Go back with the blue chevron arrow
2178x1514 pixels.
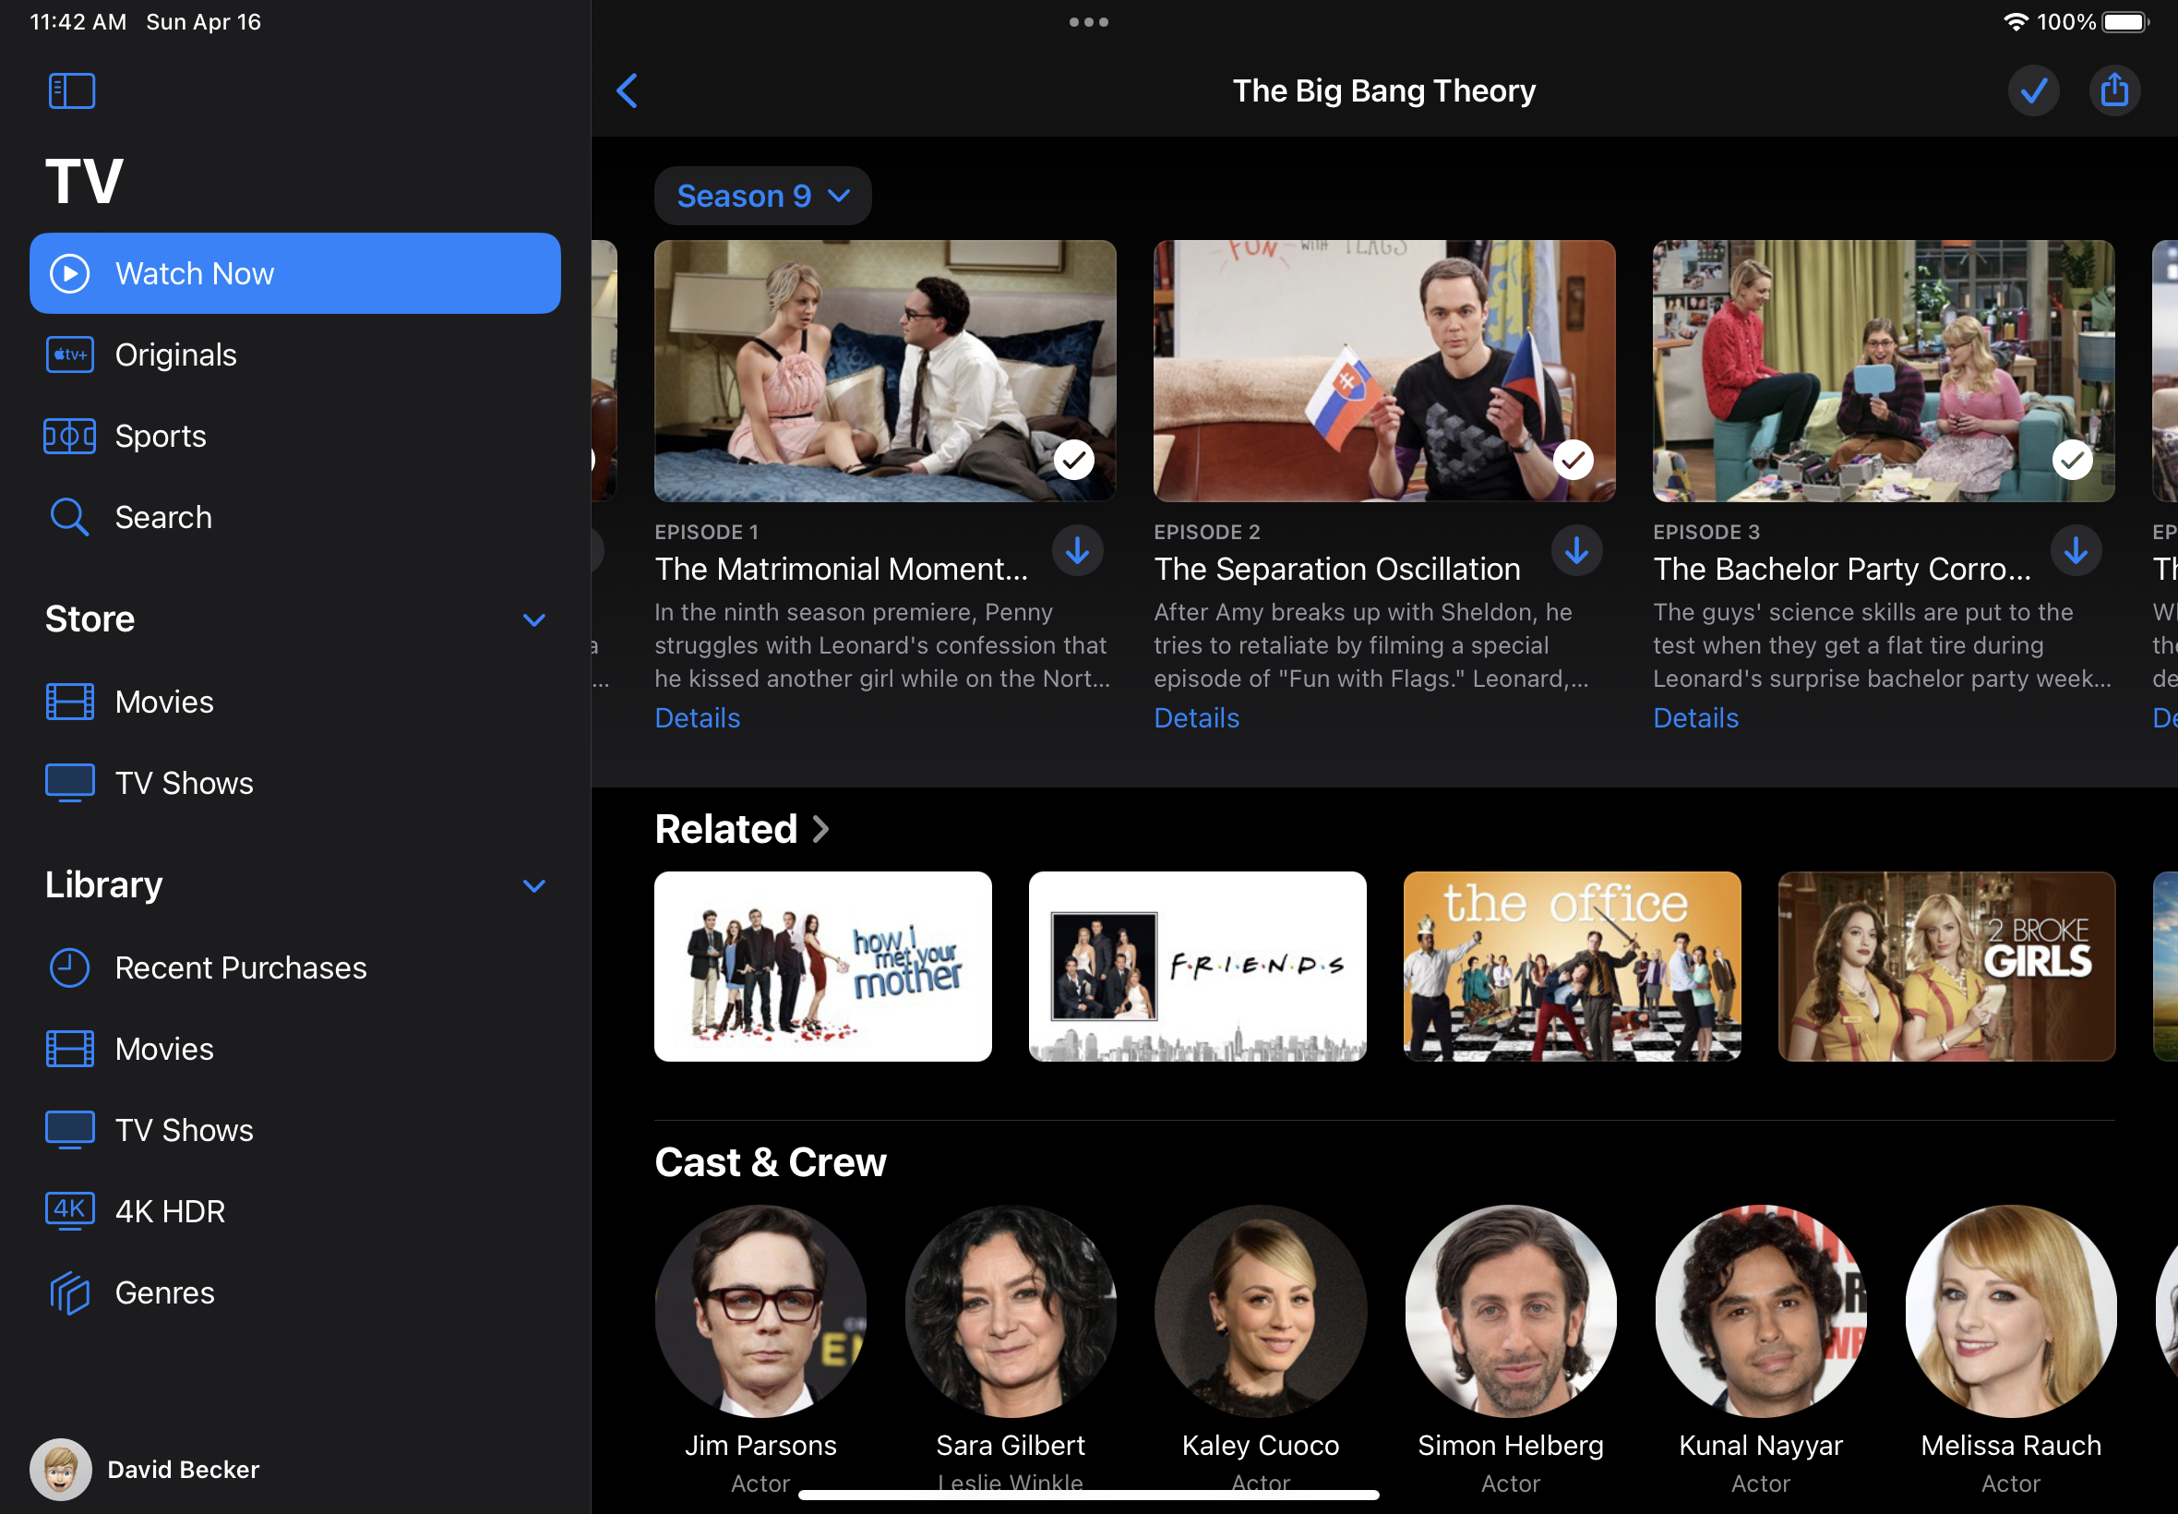pyautogui.click(x=627, y=91)
